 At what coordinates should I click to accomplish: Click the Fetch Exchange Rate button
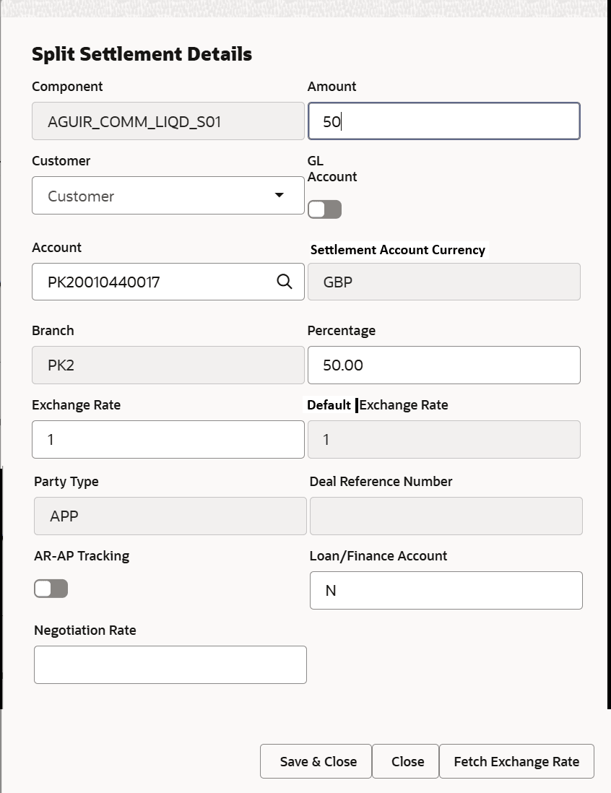516,761
